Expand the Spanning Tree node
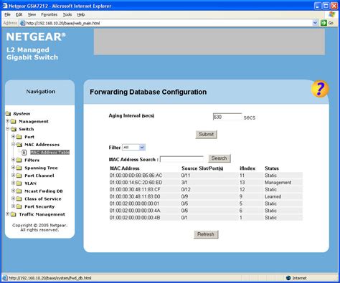 tap(14, 168)
